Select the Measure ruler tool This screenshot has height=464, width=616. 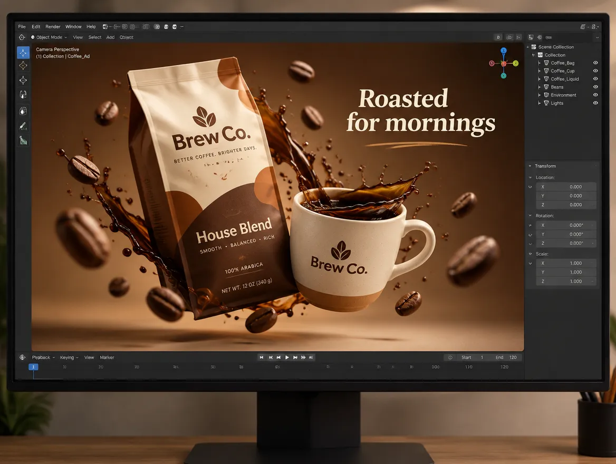(x=23, y=140)
